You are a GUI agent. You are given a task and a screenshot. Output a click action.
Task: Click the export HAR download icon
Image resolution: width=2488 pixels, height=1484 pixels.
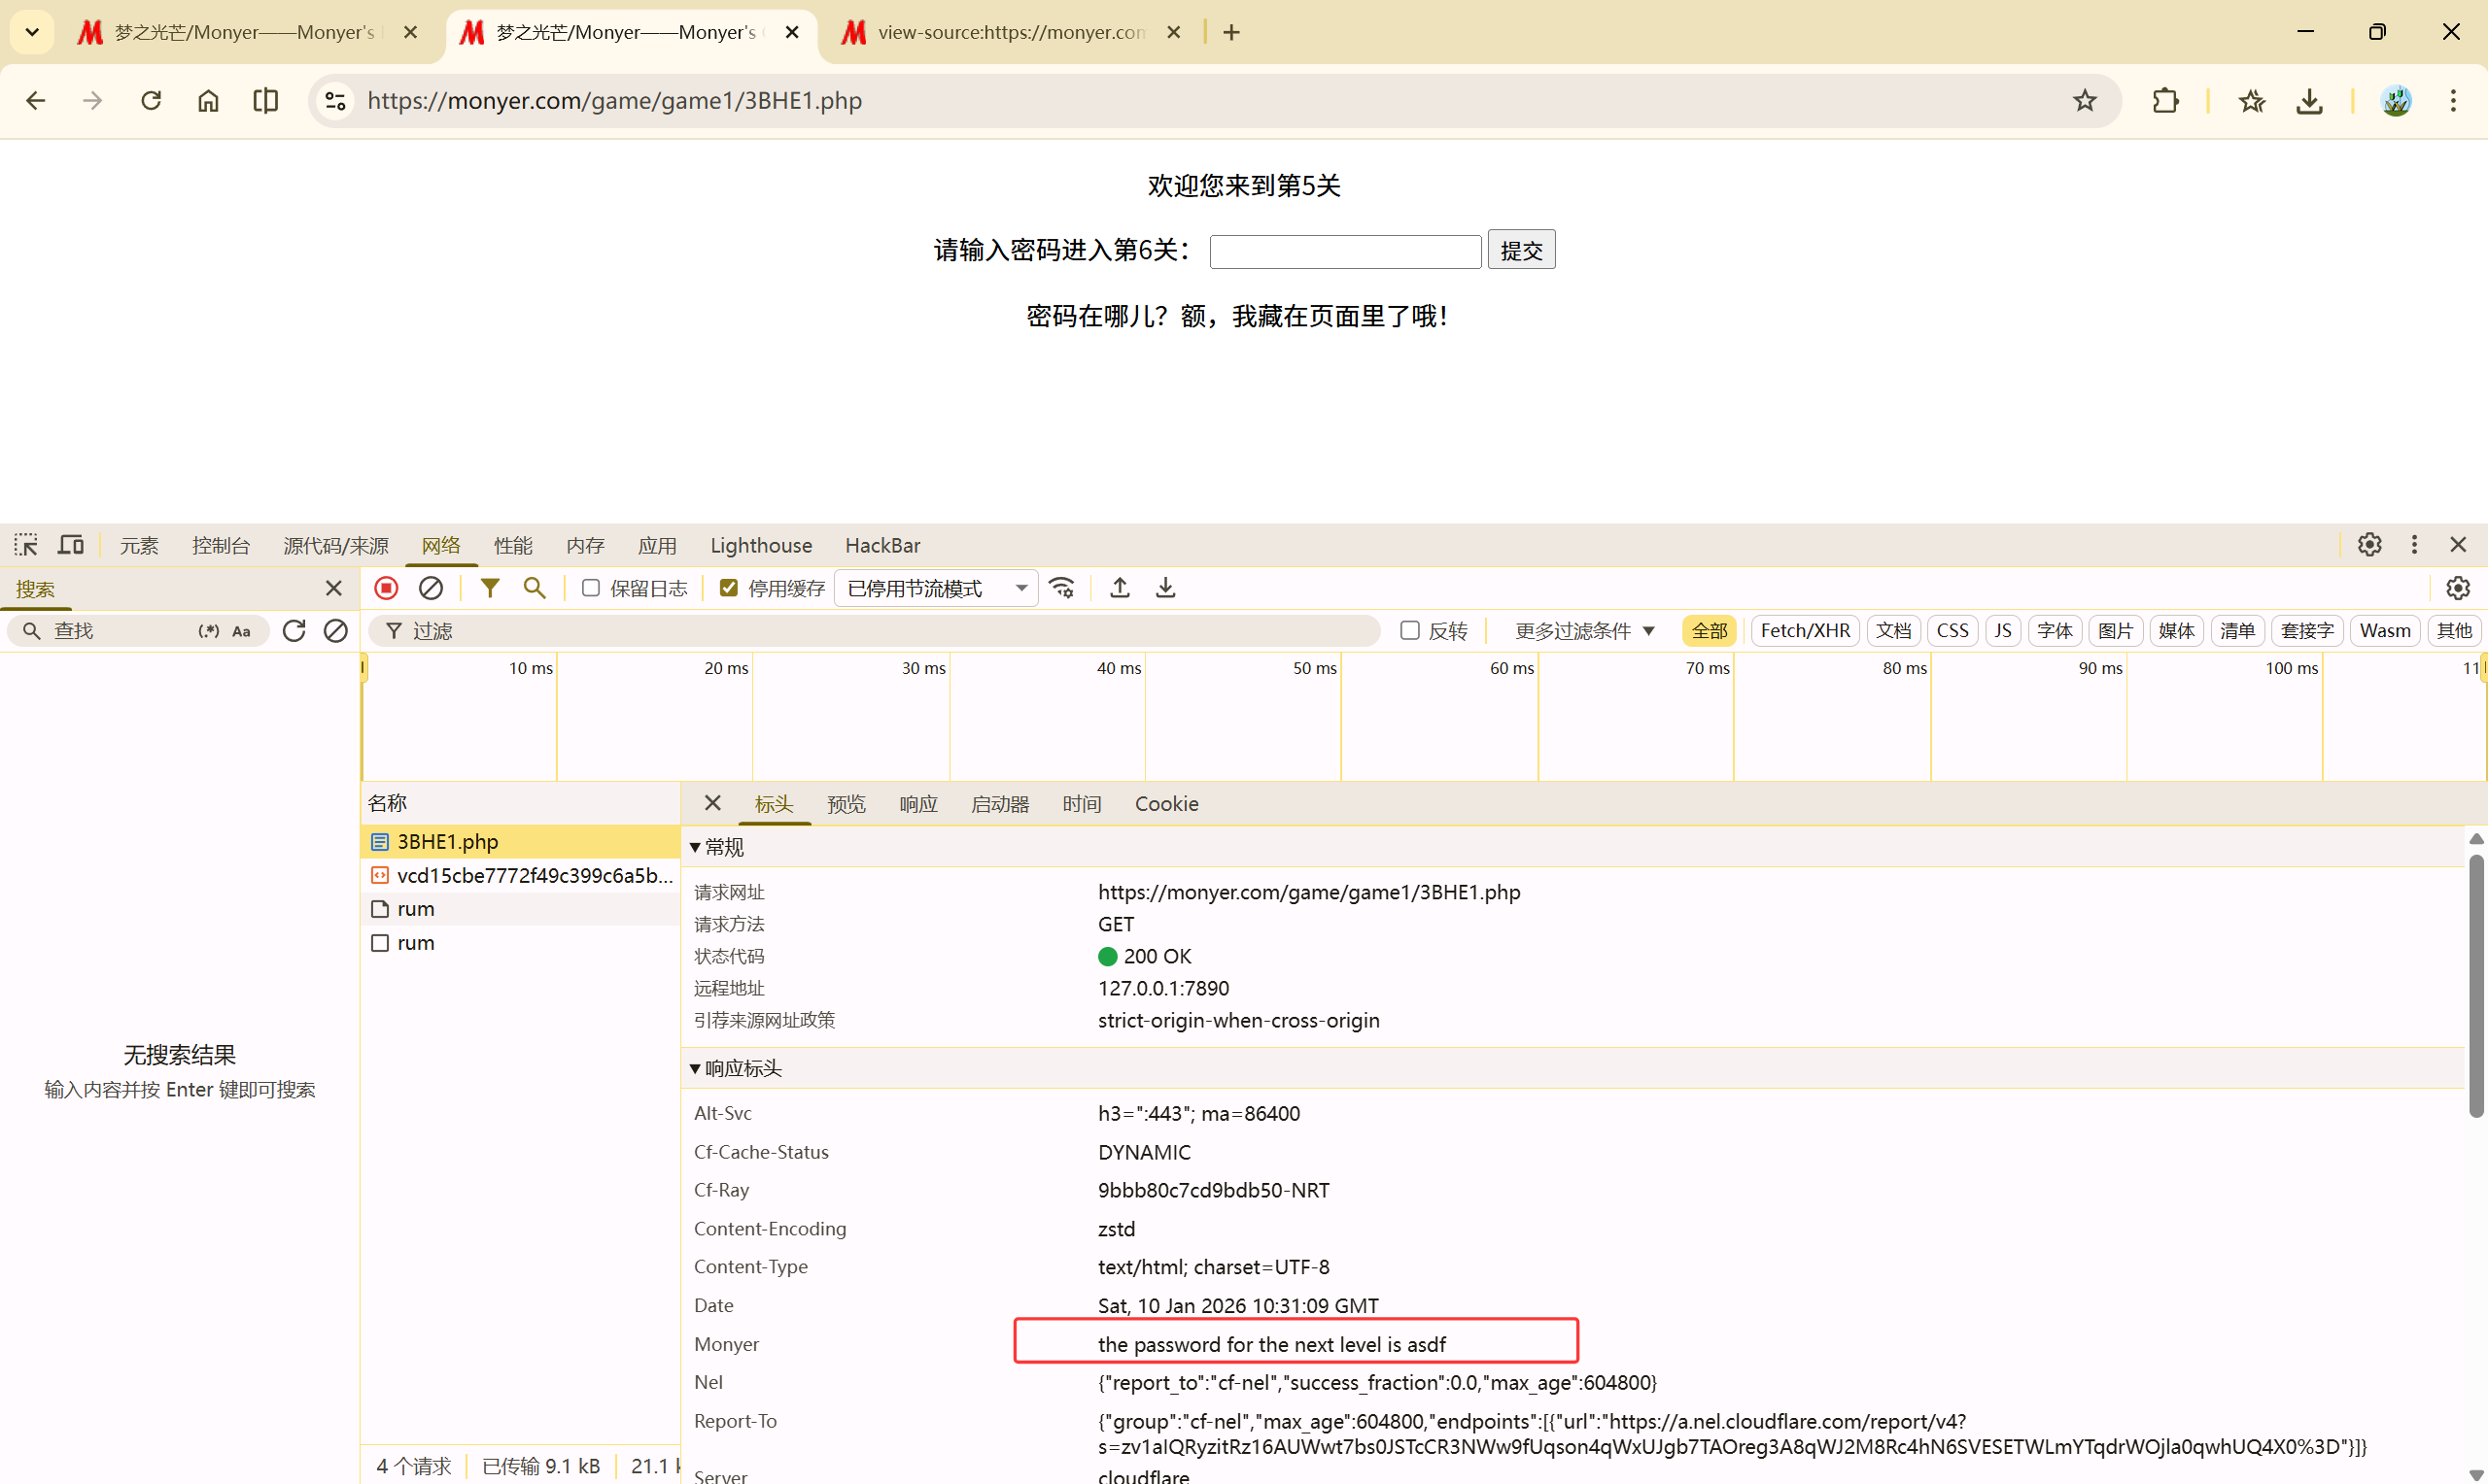coord(1165,588)
